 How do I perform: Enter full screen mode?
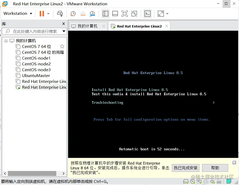click(125, 13)
